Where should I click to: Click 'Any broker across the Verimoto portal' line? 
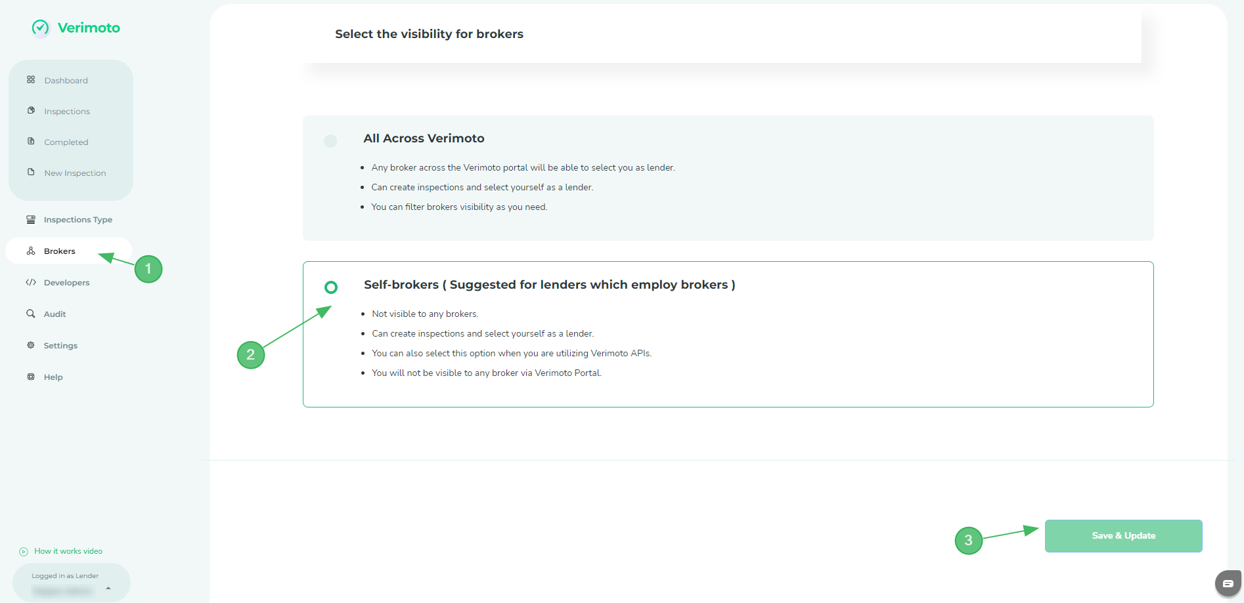coord(523,168)
